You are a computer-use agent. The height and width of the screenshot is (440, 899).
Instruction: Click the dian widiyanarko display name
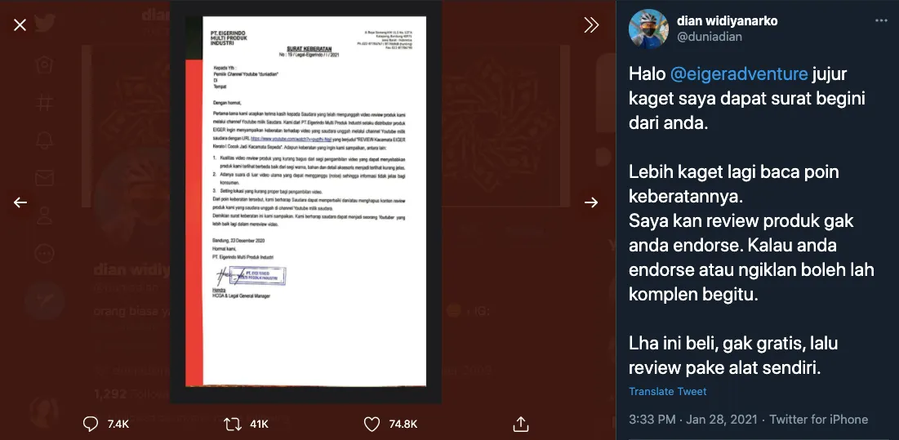(x=727, y=21)
